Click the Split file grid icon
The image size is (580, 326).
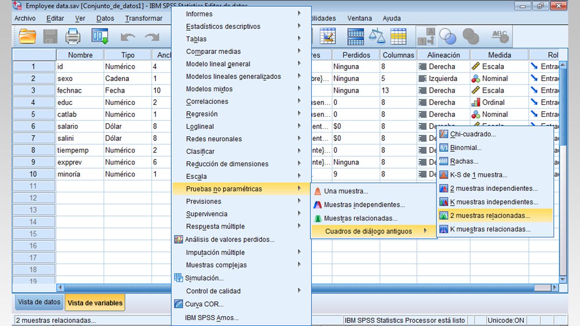tap(356, 36)
